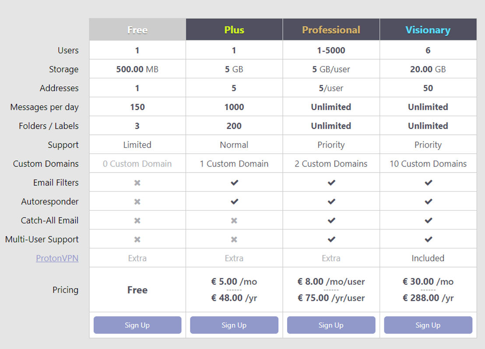Image resolution: width=485 pixels, height=349 pixels.
Task: Click the 'Folders / Labels' row label
Action: (49, 126)
